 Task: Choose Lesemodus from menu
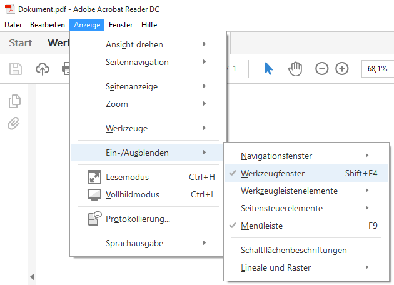147,177
